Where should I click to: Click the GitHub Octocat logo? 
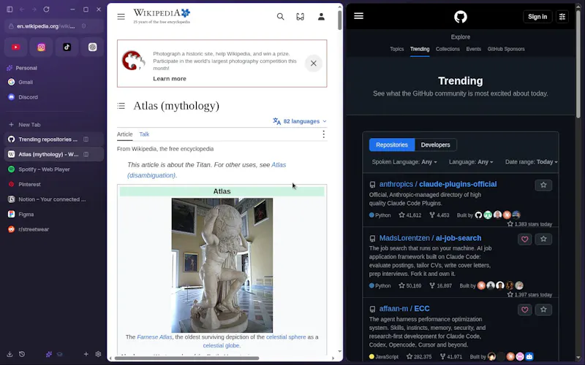click(461, 17)
